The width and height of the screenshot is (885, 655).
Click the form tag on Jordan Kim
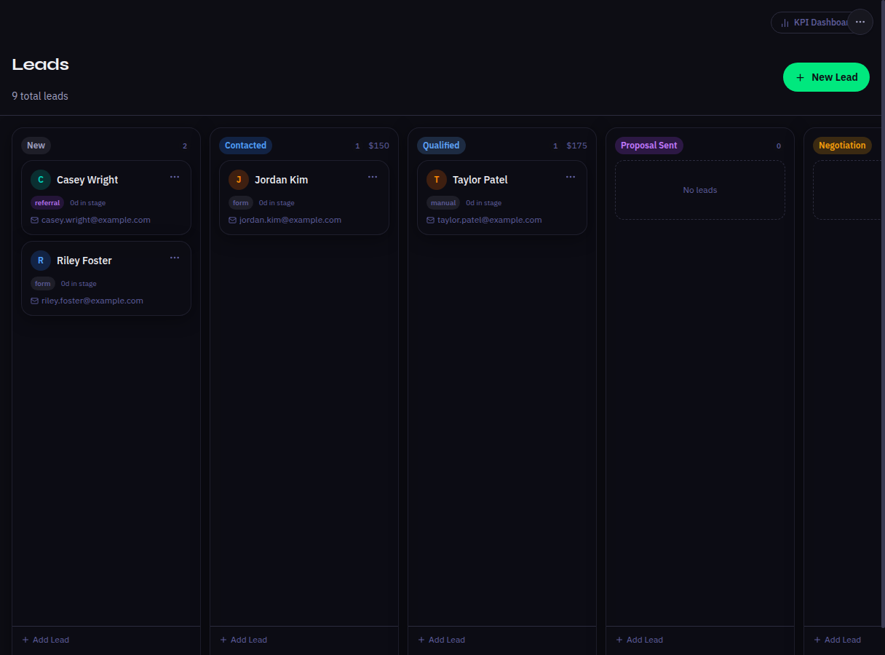click(241, 203)
